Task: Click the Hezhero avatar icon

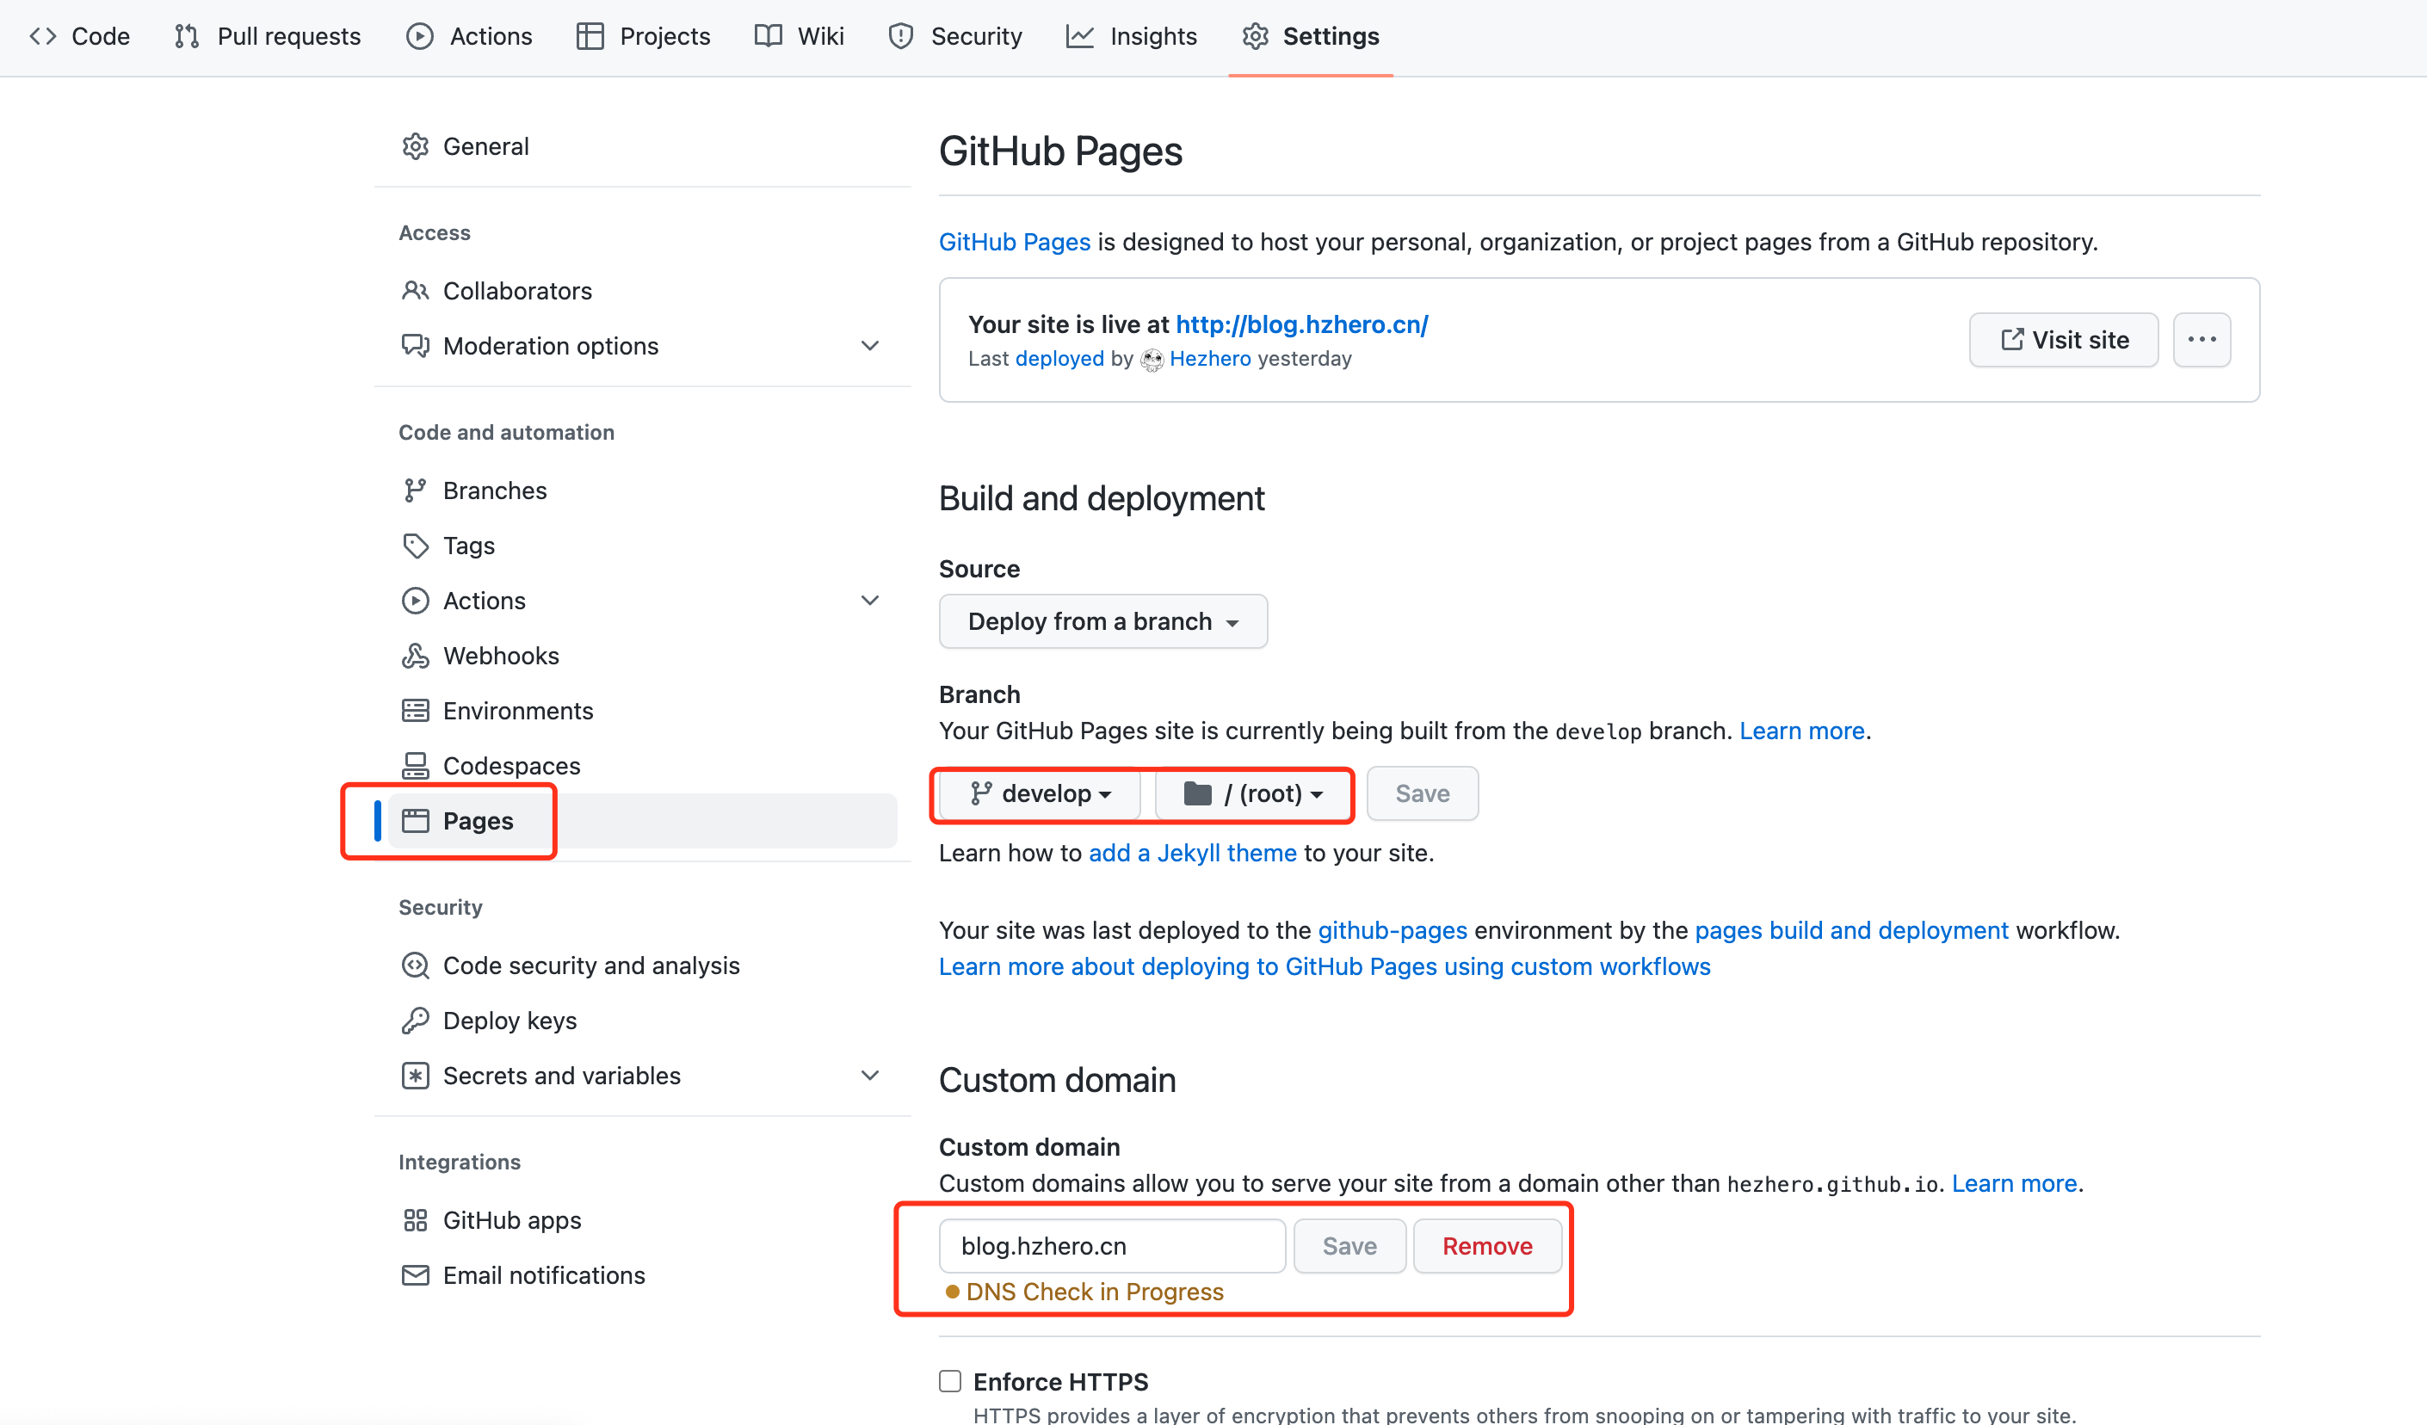Action: pyautogui.click(x=1152, y=359)
